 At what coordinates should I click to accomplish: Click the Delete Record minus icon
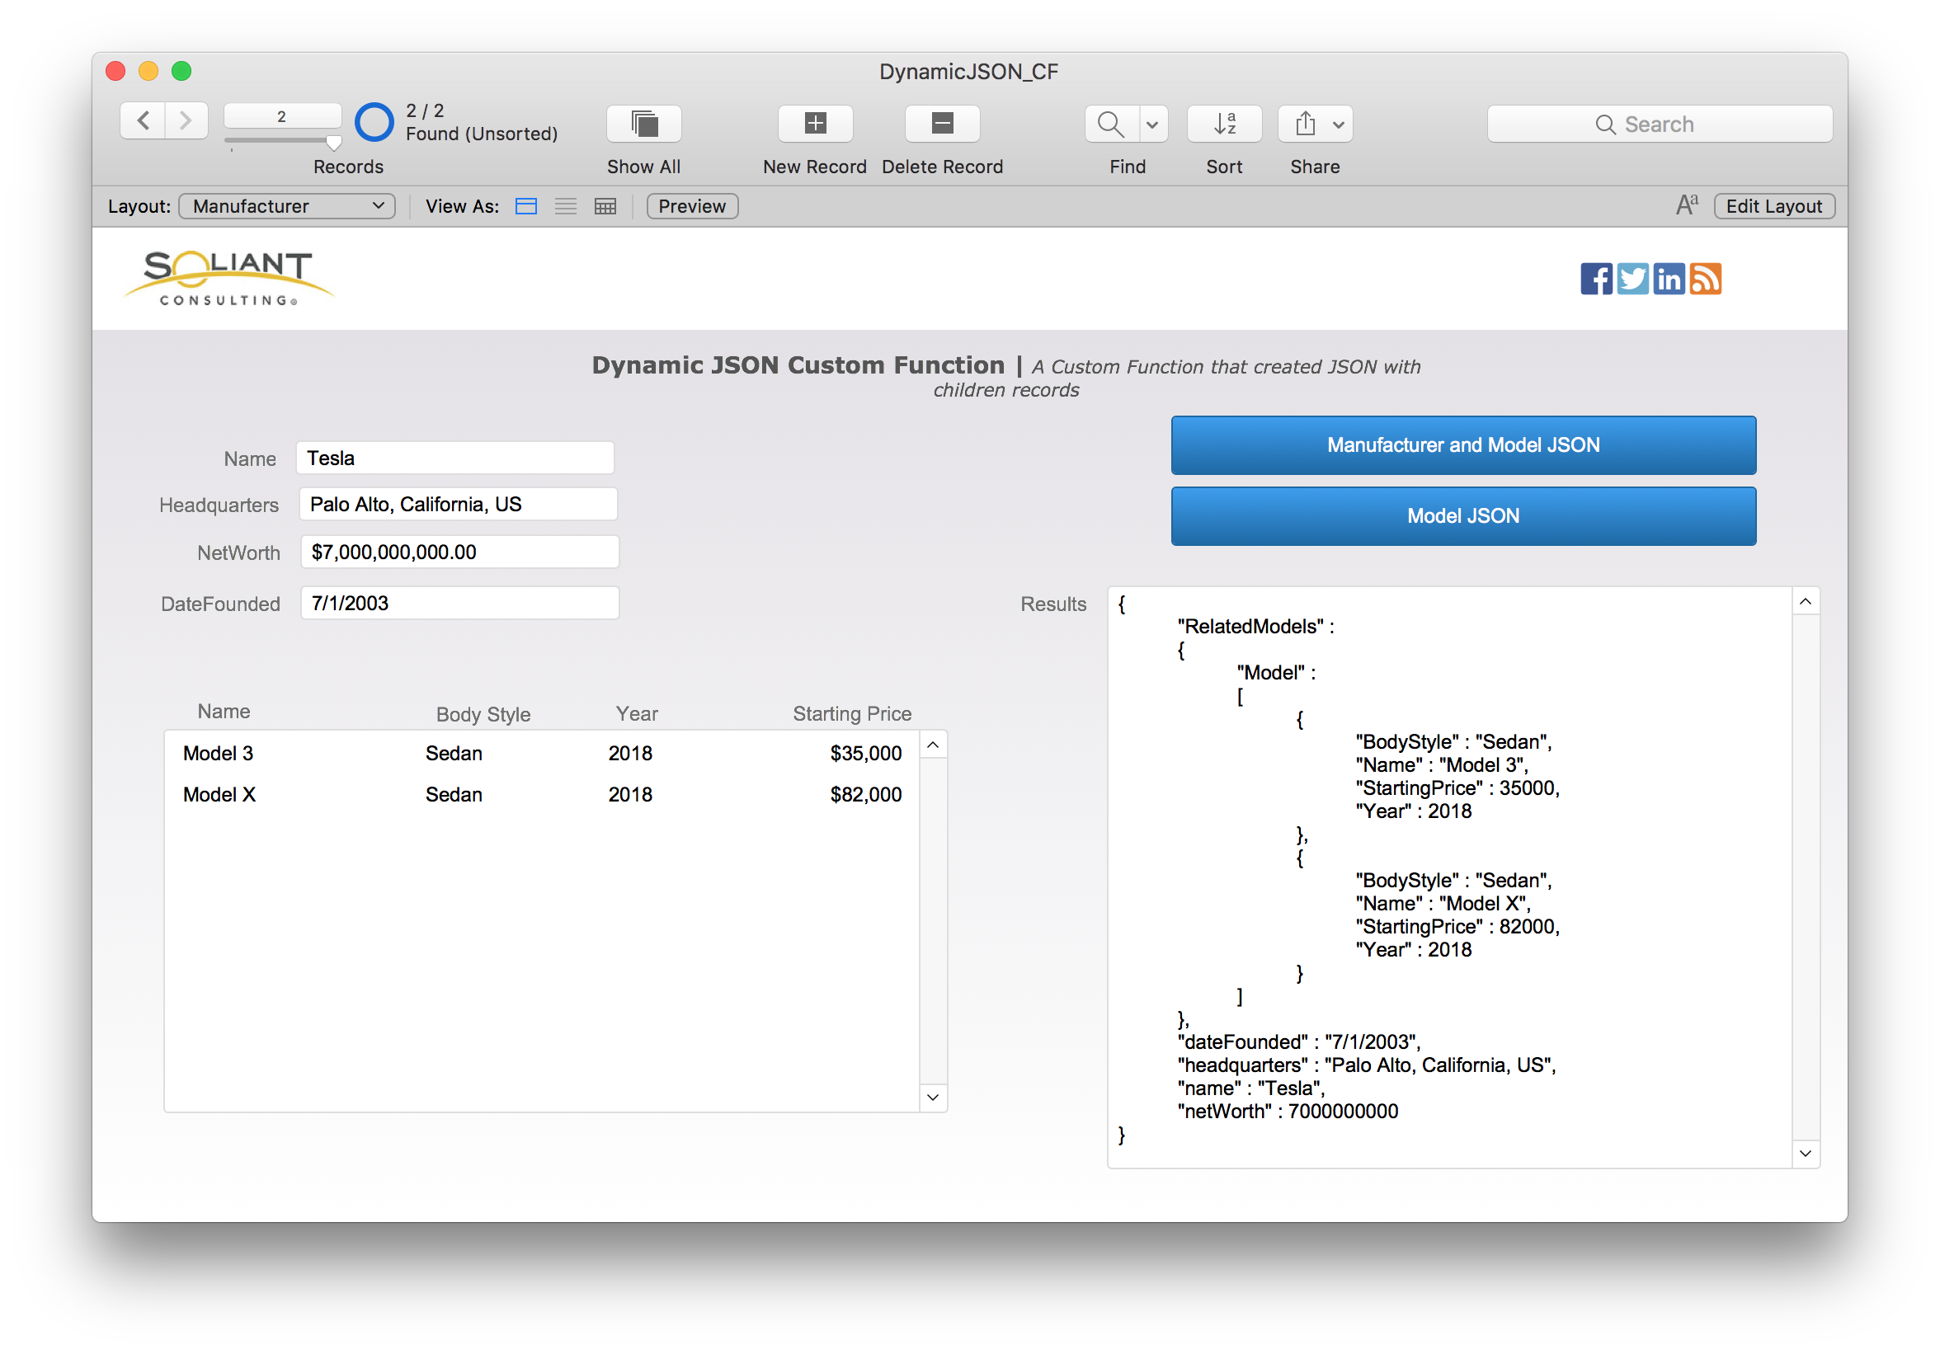pos(942,125)
